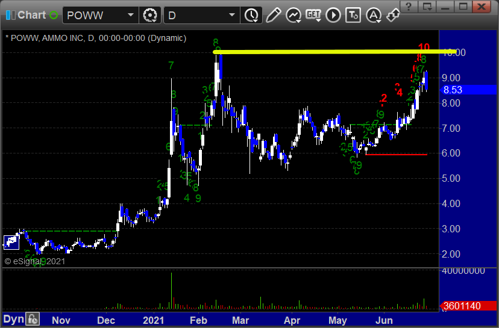Click the 40000000 volume axis label
The image size is (499, 328).
[x=463, y=271]
